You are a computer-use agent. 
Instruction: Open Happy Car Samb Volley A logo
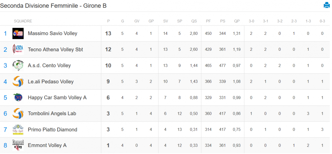click(x=18, y=98)
